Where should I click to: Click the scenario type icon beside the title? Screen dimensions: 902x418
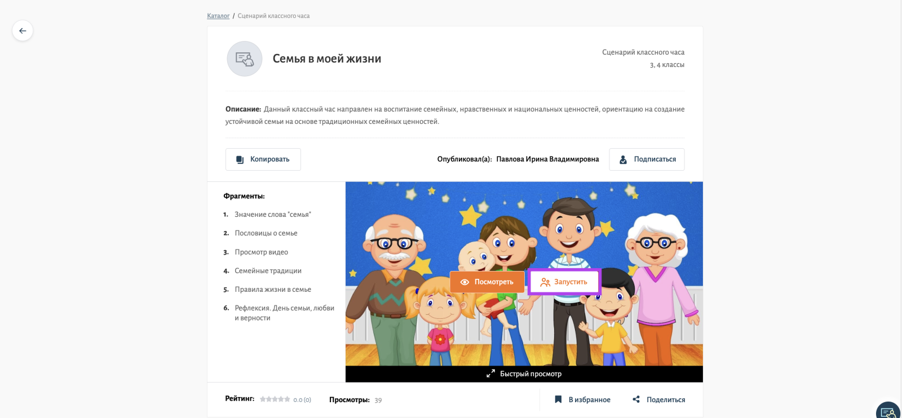click(245, 59)
